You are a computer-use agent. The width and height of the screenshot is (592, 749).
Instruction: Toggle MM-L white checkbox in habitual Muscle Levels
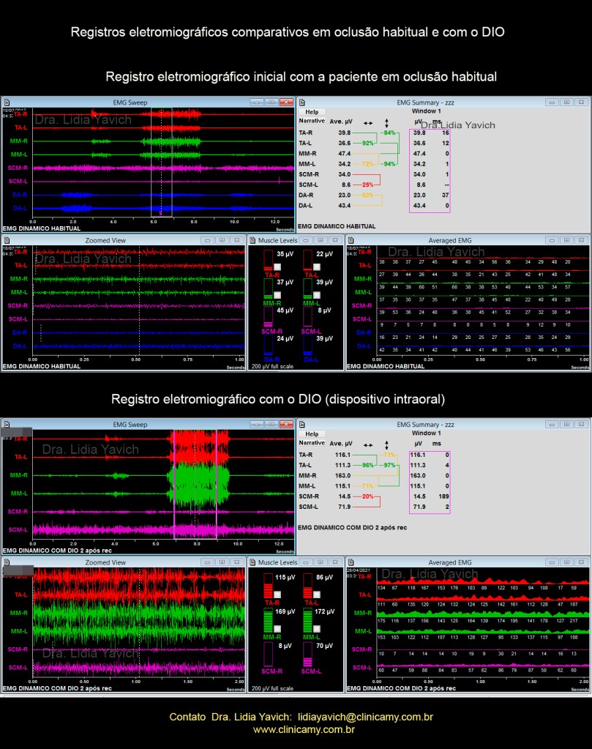pyautogui.click(x=315, y=294)
